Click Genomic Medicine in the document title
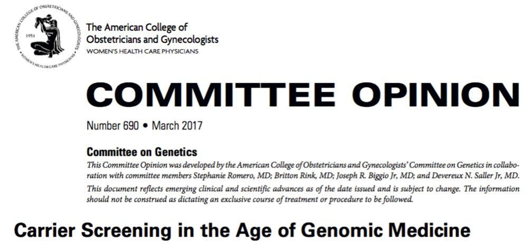Viewport: 531px width, 244px height. tap(385, 230)
